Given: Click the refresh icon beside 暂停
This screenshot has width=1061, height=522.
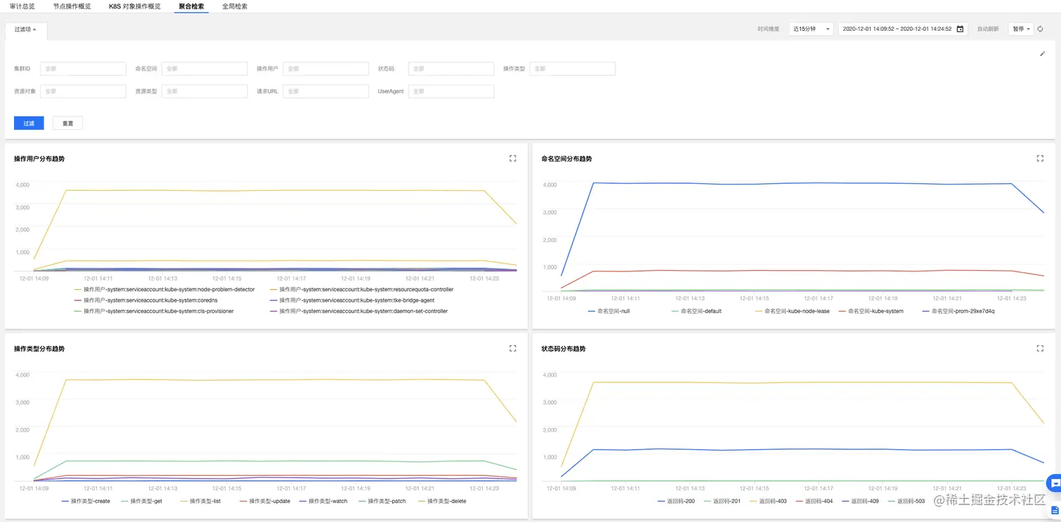Looking at the screenshot, I should pos(1041,29).
